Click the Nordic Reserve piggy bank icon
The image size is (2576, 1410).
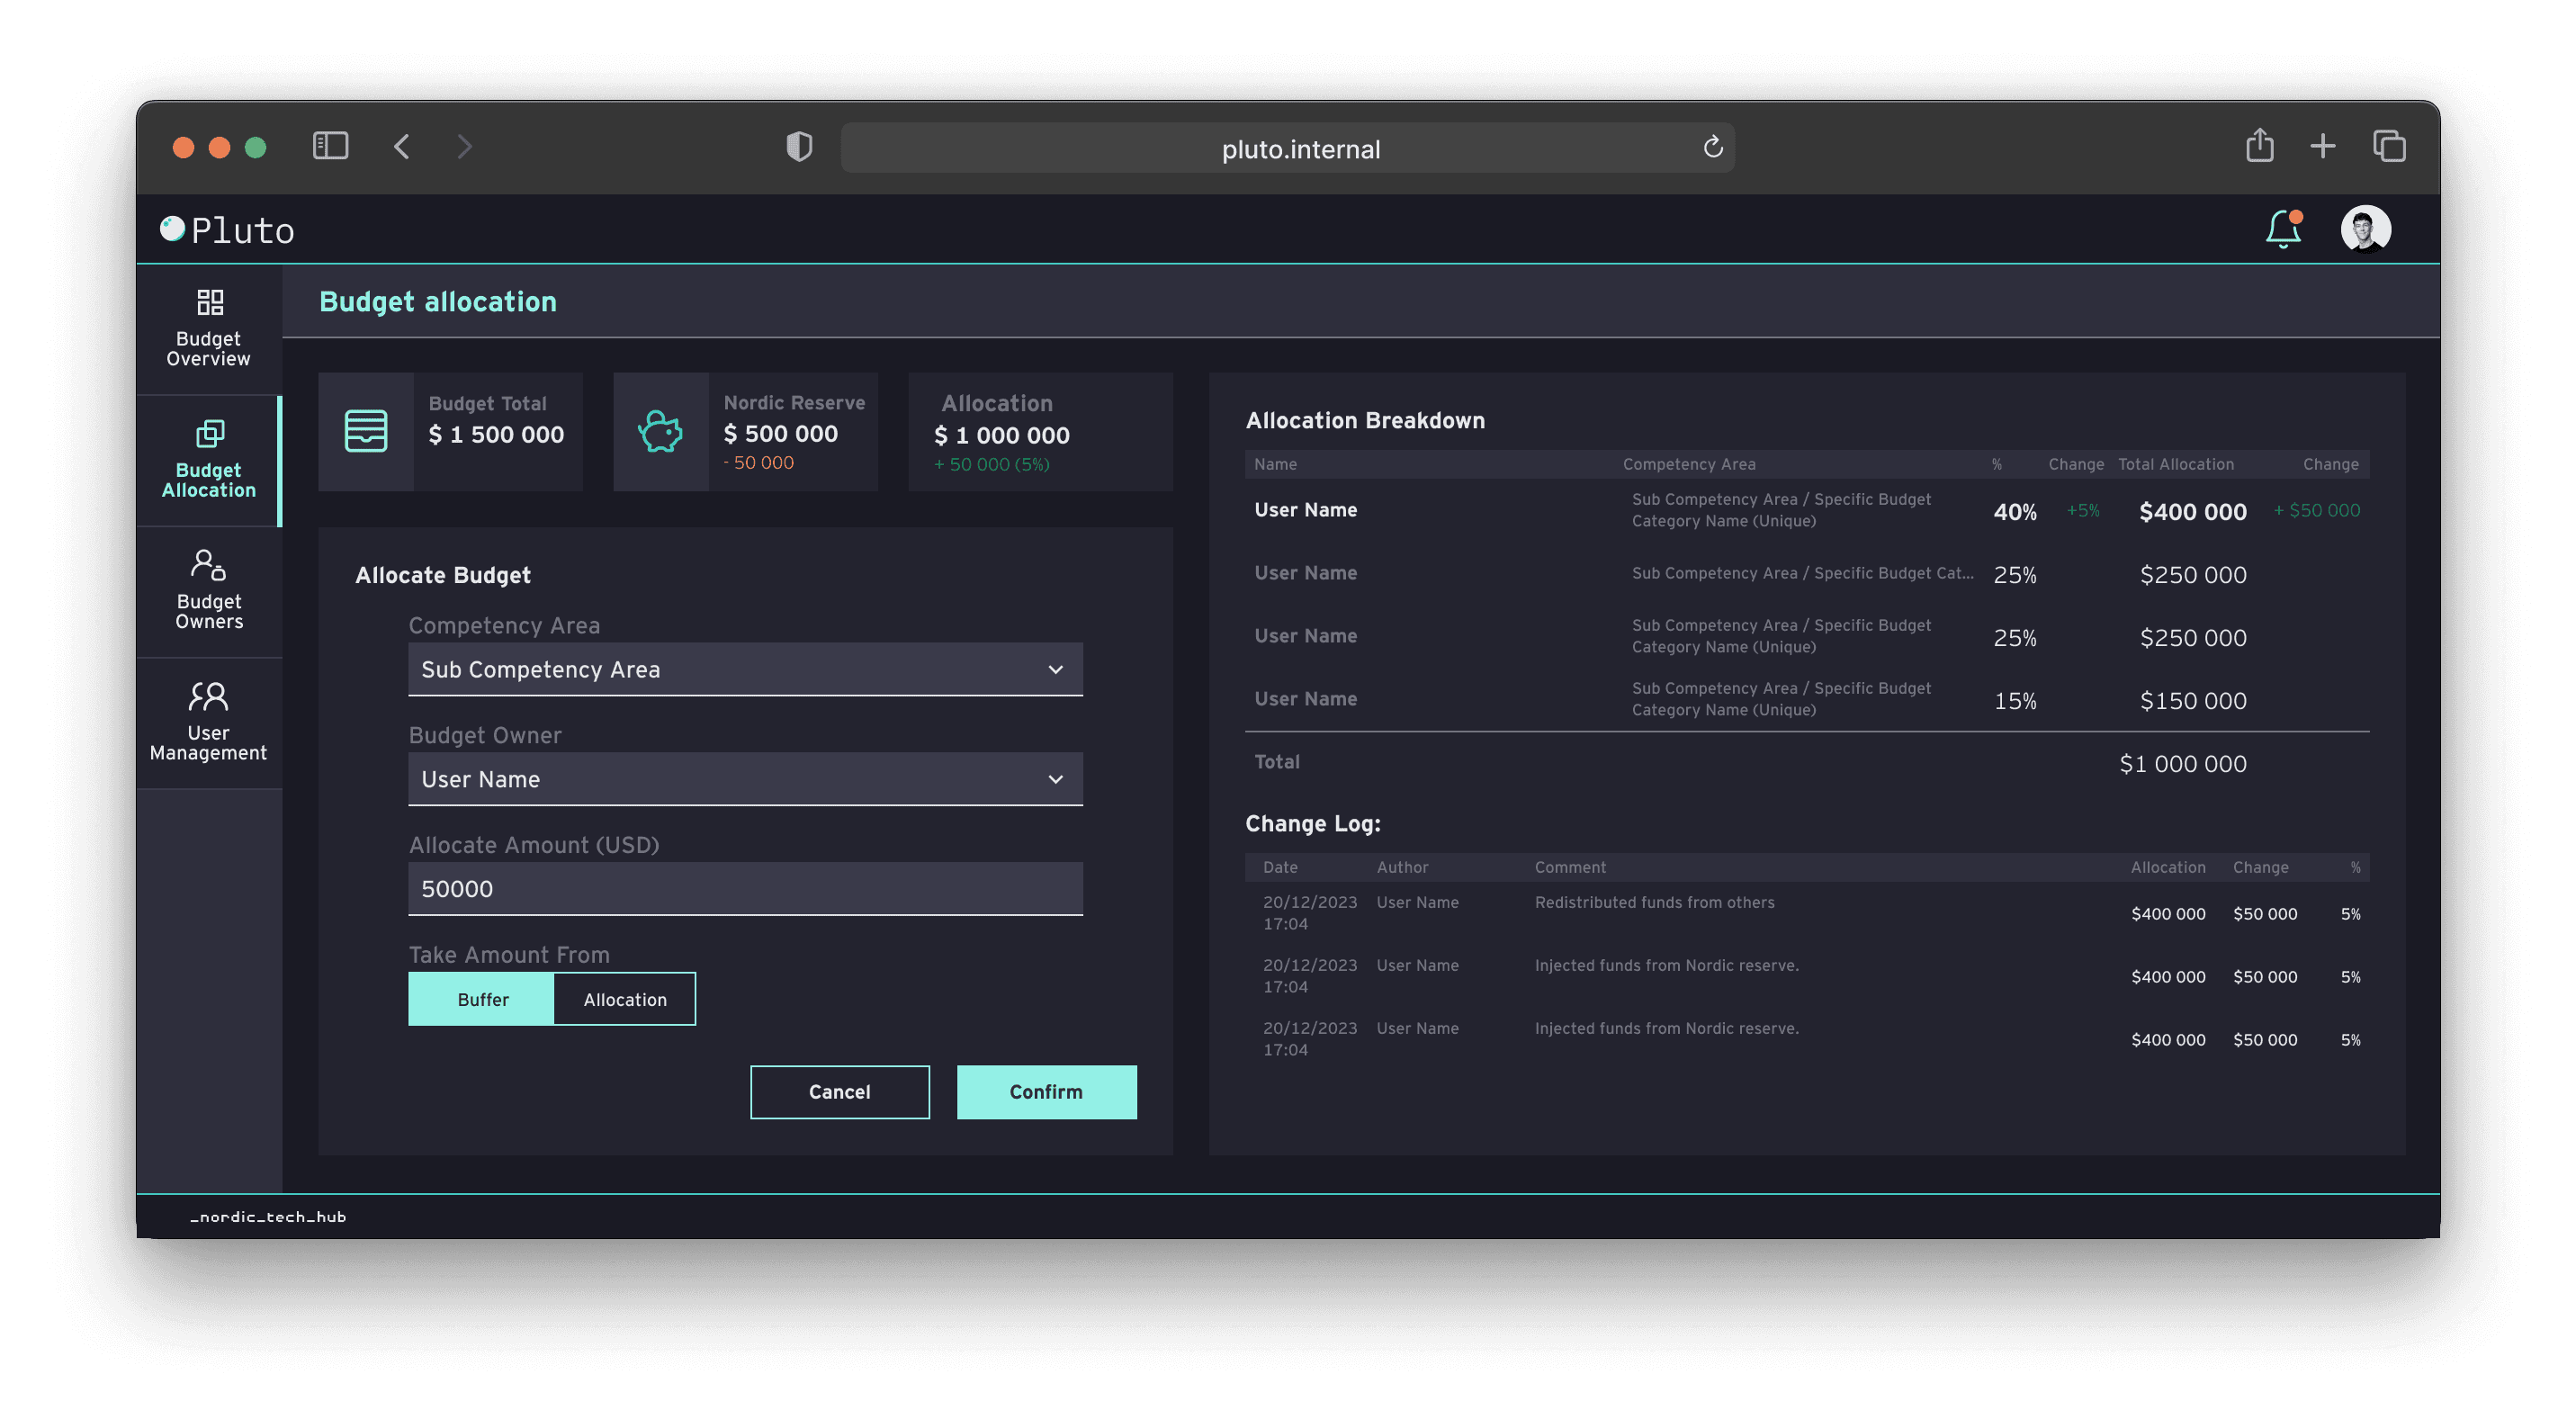coord(660,432)
